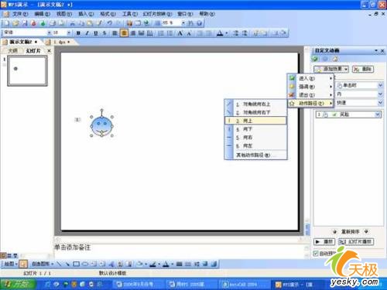This screenshot has width=387, height=290.
Task: Open the font name dropdown
Action: [49, 32]
